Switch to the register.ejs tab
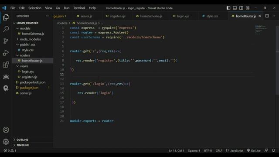 pos(118,16)
